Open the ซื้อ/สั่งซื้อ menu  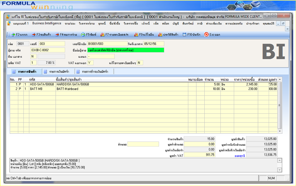[115, 23]
